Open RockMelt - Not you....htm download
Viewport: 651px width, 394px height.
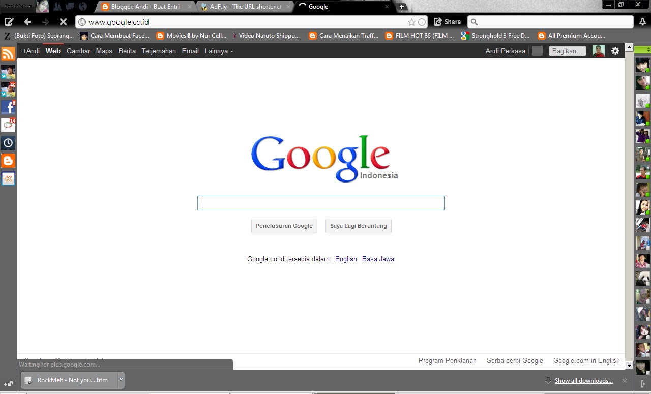pos(70,380)
